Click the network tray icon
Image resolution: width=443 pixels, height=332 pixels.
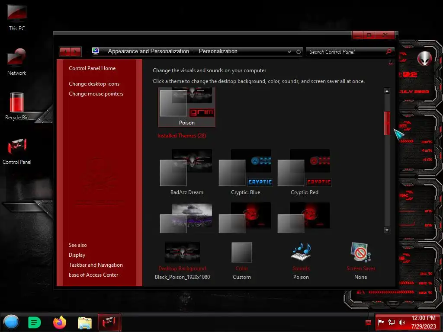[391, 322]
